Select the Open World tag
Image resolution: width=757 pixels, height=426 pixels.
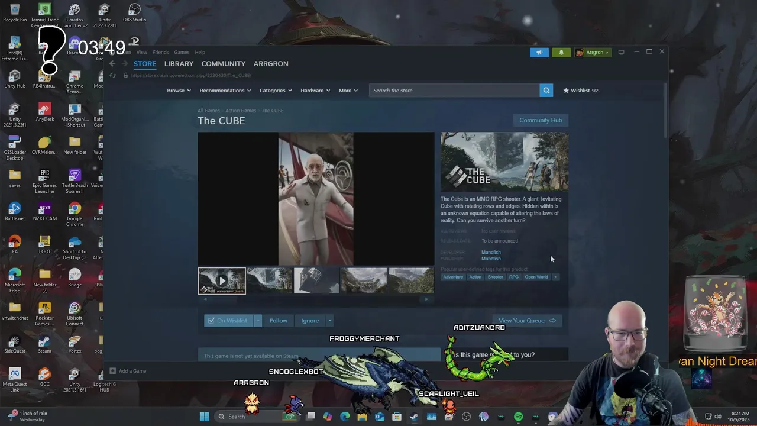tap(536, 277)
